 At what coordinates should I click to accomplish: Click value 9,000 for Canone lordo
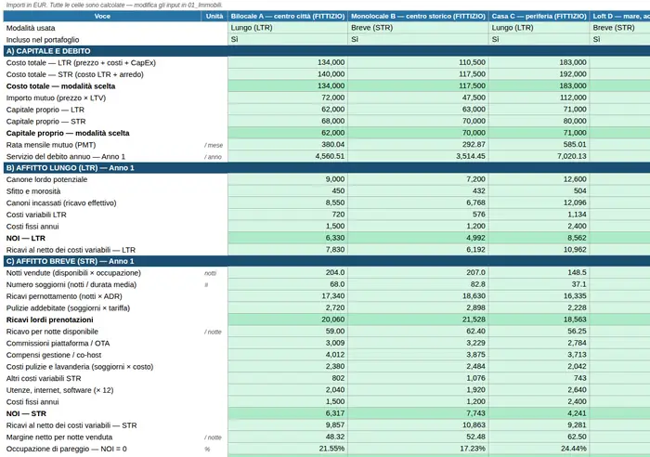tap(335, 179)
